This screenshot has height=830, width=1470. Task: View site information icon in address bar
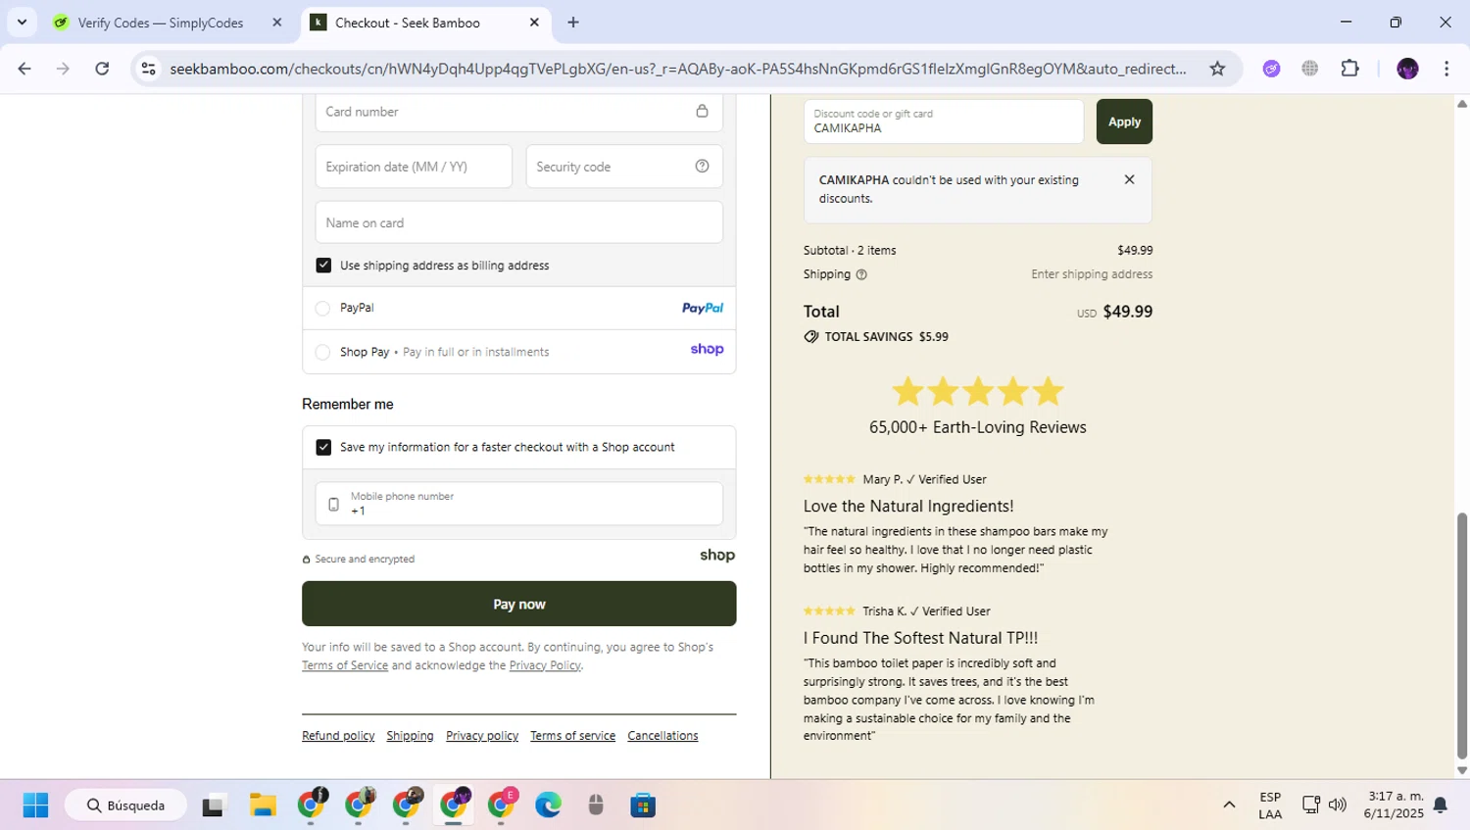point(148,69)
